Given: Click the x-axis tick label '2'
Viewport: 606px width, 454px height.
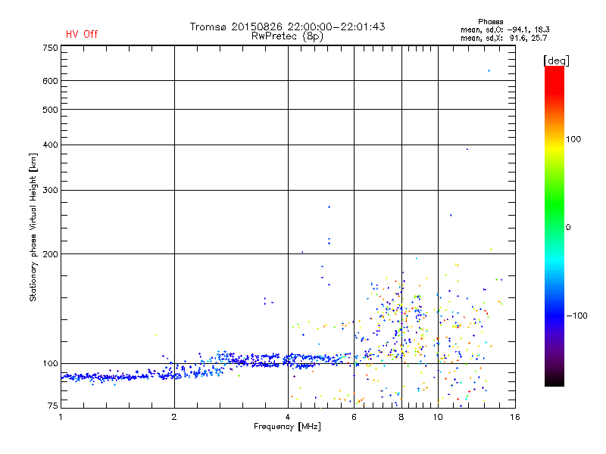Looking at the screenshot, I should pos(174,417).
